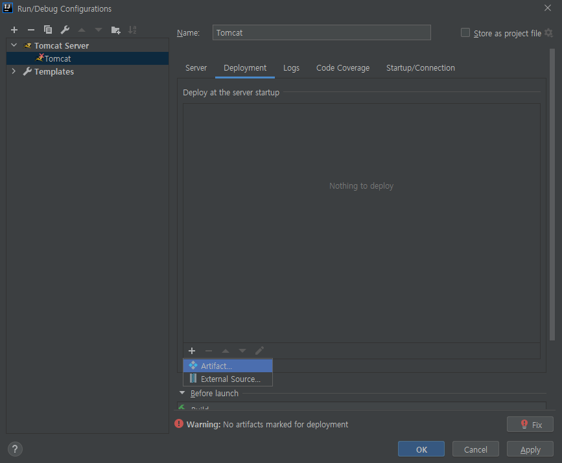The height and width of the screenshot is (463, 562).
Task: Copy the selected configuration
Action: click(x=48, y=30)
